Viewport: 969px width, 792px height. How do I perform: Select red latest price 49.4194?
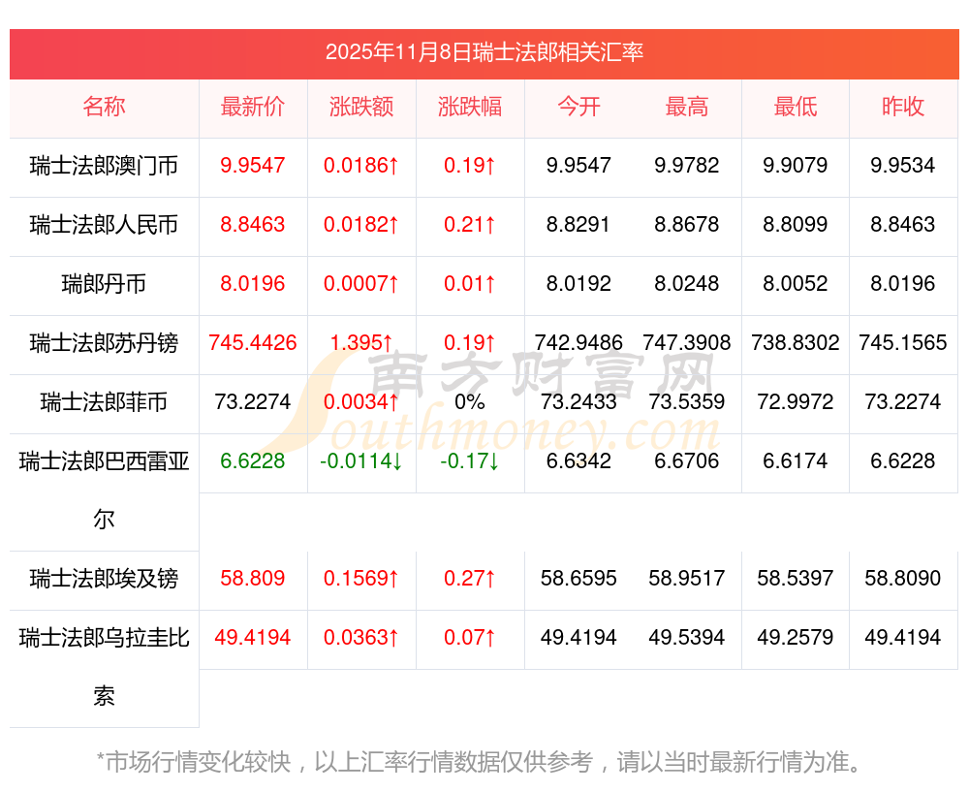[253, 638]
